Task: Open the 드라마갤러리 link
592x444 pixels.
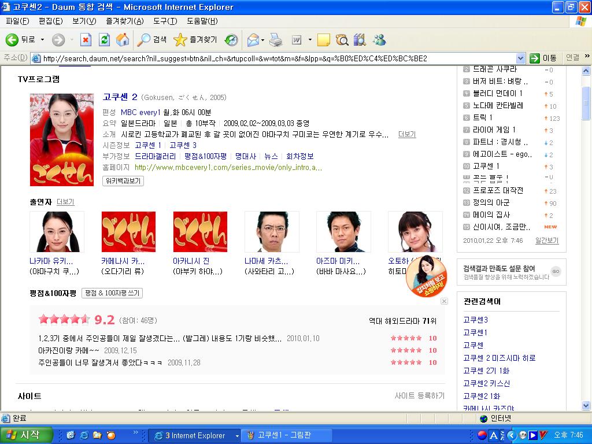Action: point(156,156)
